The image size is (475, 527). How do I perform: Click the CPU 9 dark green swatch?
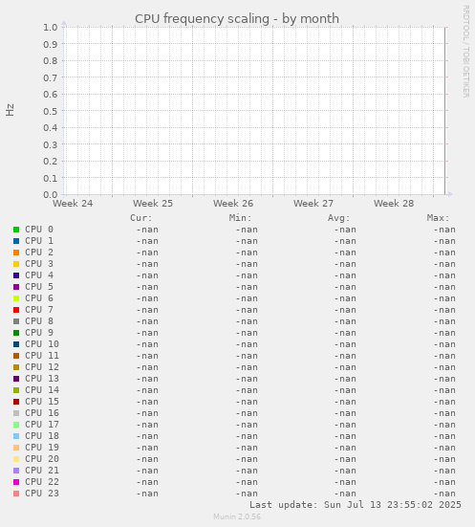coord(16,333)
